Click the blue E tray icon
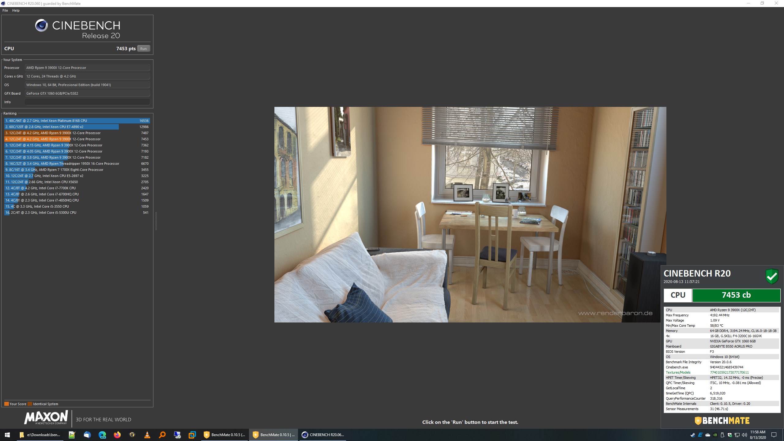The width and height of the screenshot is (784, 441). coord(700,435)
